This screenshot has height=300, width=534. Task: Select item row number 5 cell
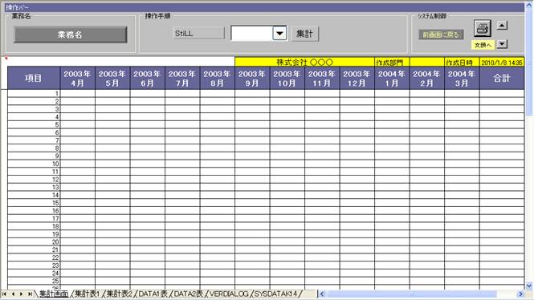[34, 125]
